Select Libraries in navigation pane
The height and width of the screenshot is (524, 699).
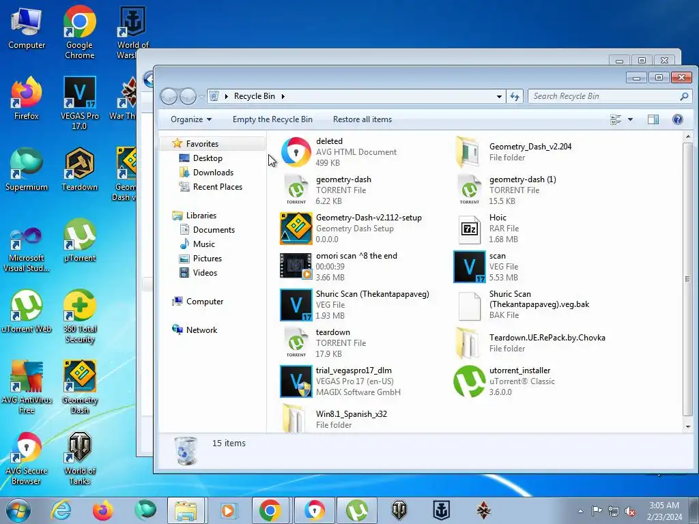pyautogui.click(x=201, y=215)
